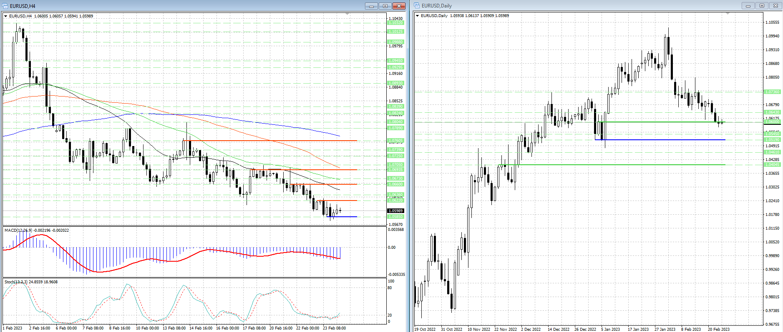
Task: Click the '13 Feb 08:00' date on H4 timeline
Action: 174,328
